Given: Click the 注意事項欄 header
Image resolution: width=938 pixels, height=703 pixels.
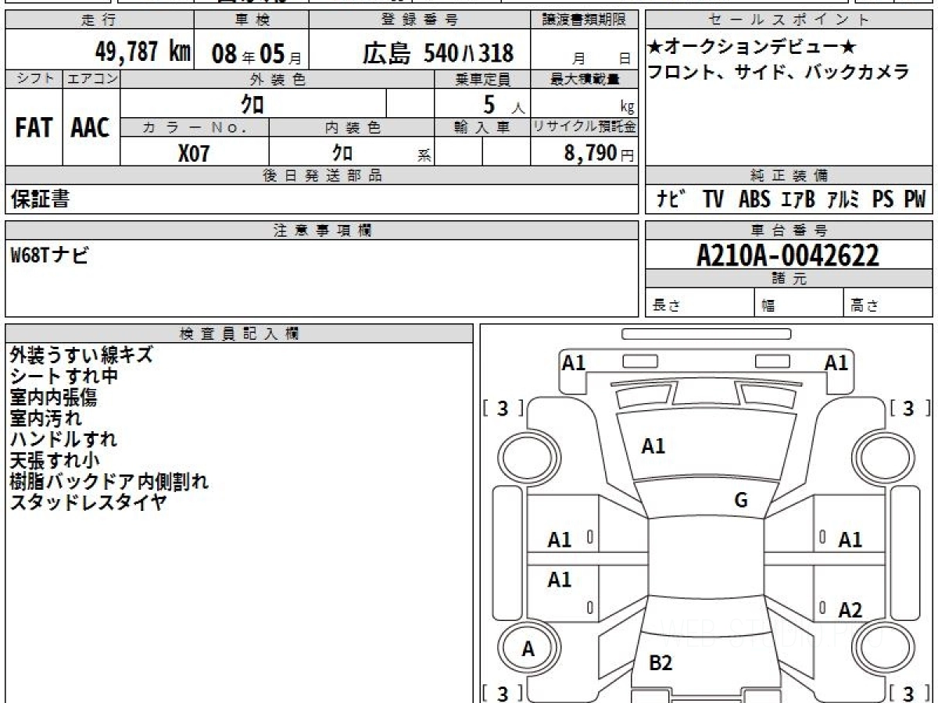Looking at the screenshot, I should coord(322,230).
